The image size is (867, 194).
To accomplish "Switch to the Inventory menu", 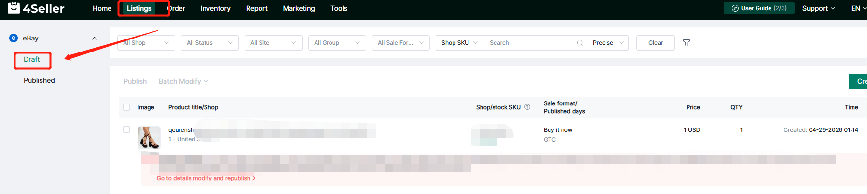I will pyautogui.click(x=215, y=8).
